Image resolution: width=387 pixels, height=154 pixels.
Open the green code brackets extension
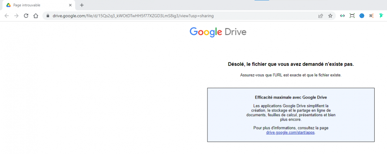pos(342,16)
